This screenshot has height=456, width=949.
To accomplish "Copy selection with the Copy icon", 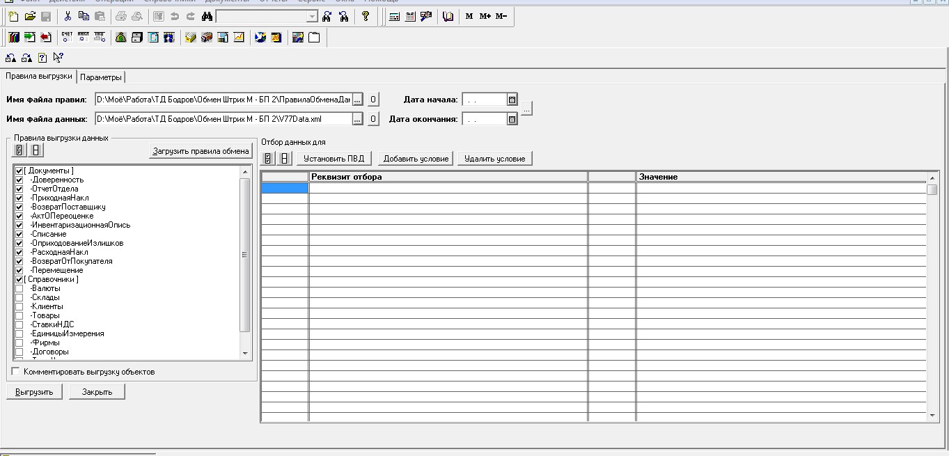I will 84,16.
